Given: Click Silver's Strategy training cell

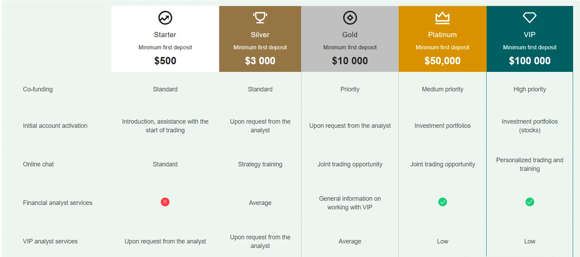Looking at the screenshot, I should click(x=260, y=164).
